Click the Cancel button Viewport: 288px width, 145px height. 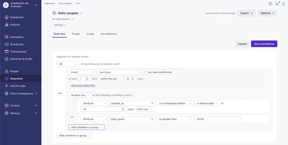242,44
